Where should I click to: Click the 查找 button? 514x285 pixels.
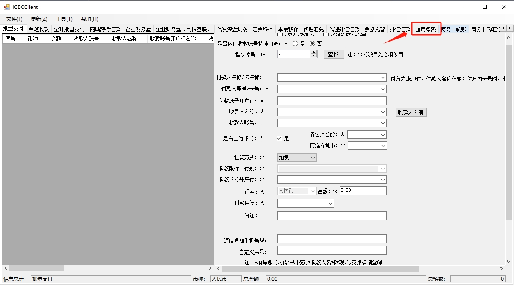(333, 54)
